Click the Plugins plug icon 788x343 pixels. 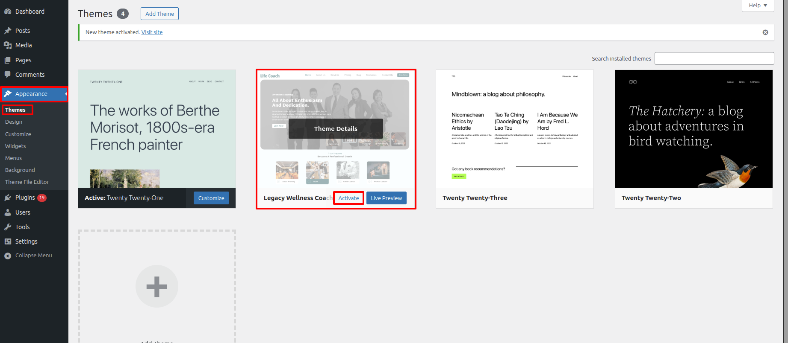tap(8, 198)
